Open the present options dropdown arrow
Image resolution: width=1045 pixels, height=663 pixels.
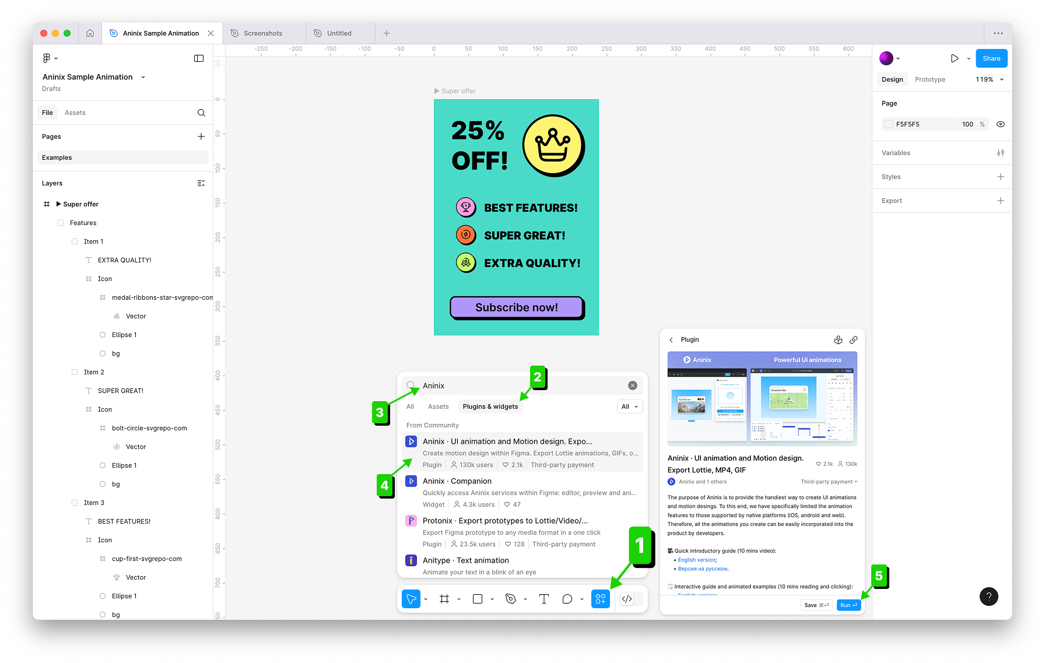tap(969, 58)
